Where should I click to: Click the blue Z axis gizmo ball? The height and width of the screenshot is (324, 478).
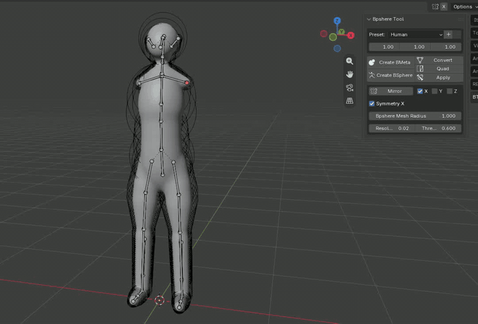pyautogui.click(x=337, y=21)
